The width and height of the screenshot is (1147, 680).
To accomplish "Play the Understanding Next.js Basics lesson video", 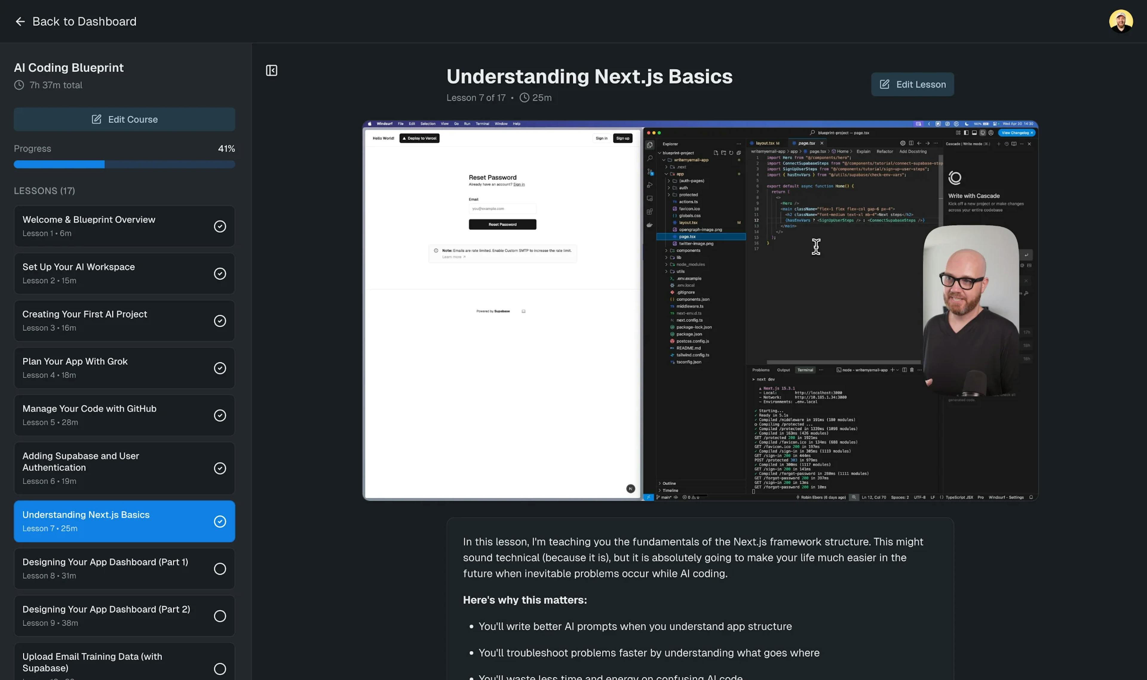I will (x=700, y=310).
